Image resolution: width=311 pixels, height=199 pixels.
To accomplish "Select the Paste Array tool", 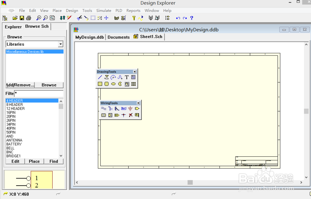I will 133,84.
